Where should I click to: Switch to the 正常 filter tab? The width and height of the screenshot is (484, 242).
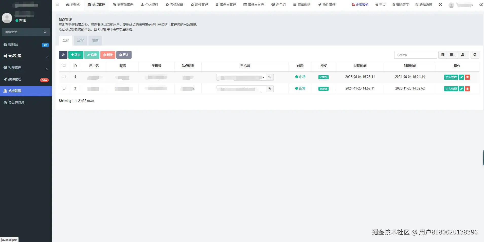pyautogui.click(x=80, y=40)
